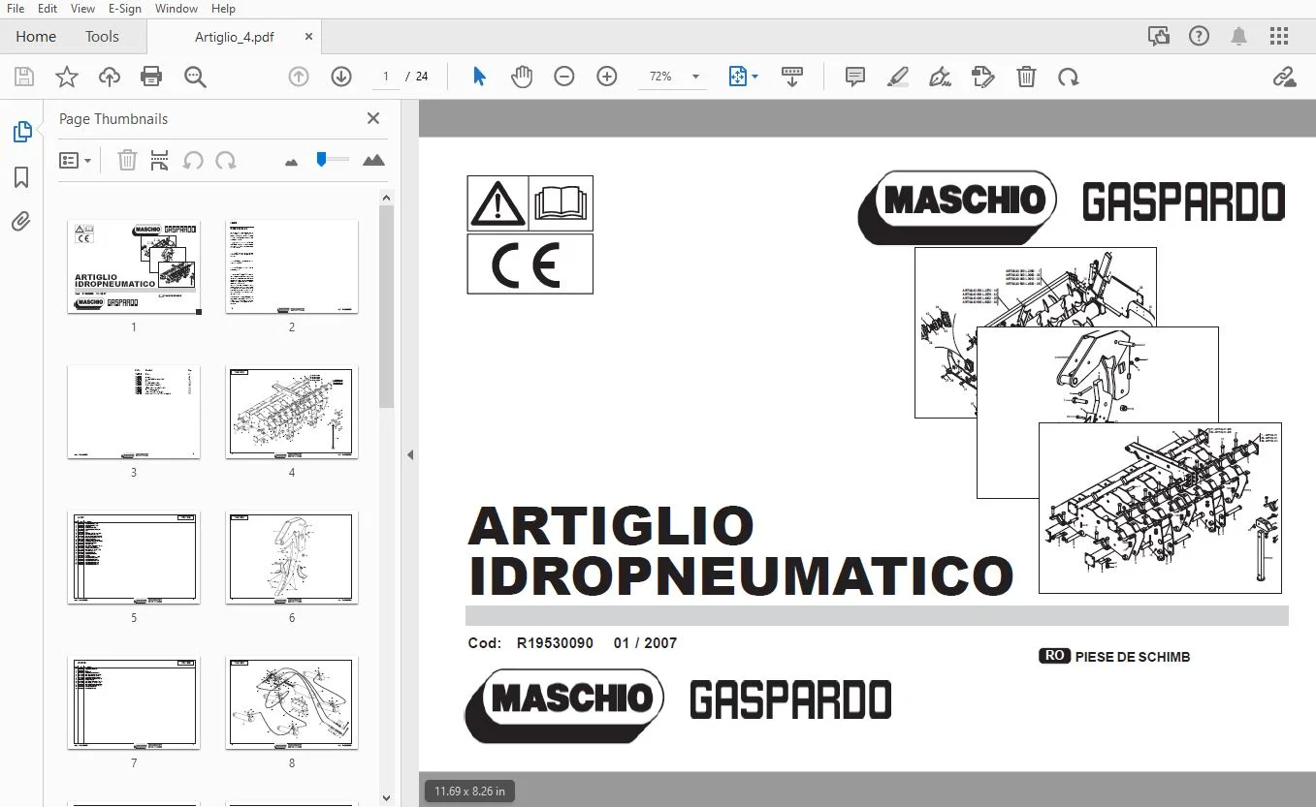Click the thumbnails panel scroll down arrow
Image resolution: width=1316 pixels, height=807 pixels.
point(386,797)
